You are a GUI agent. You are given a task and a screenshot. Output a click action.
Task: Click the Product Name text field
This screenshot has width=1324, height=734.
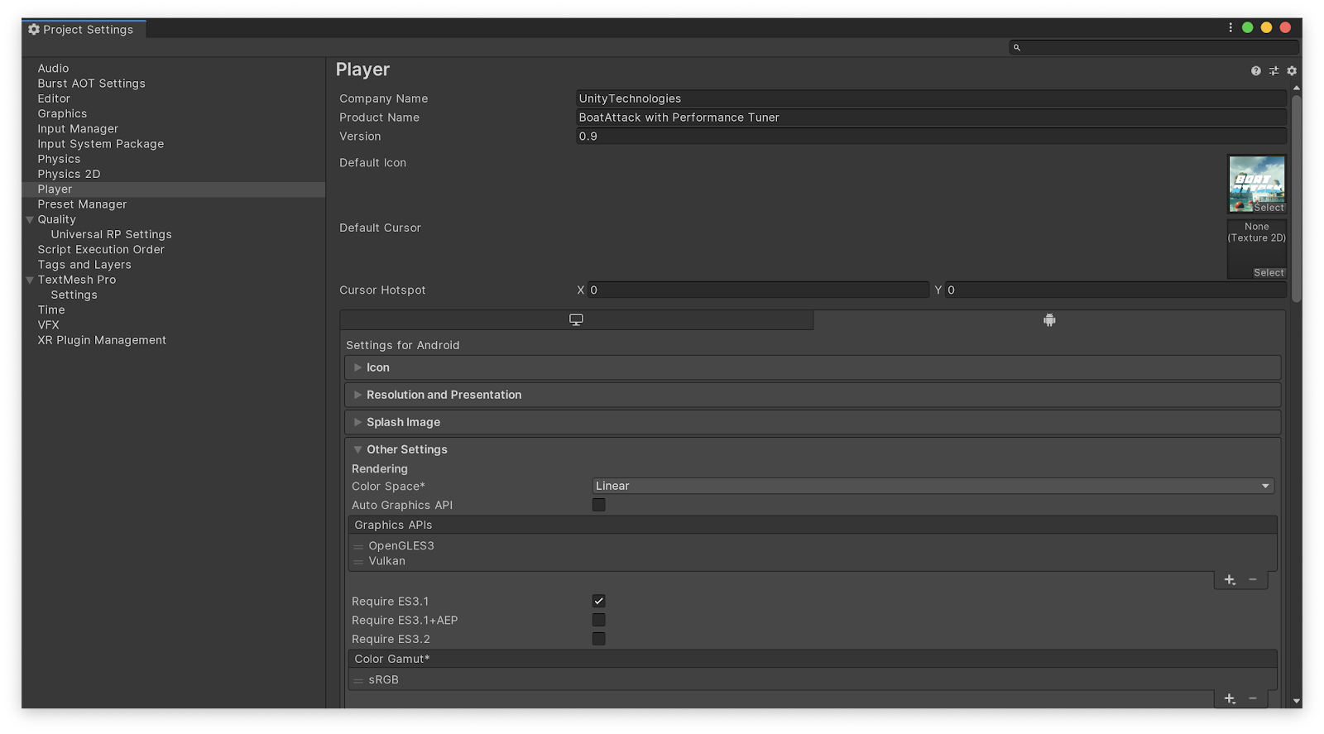click(x=930, y=118)
